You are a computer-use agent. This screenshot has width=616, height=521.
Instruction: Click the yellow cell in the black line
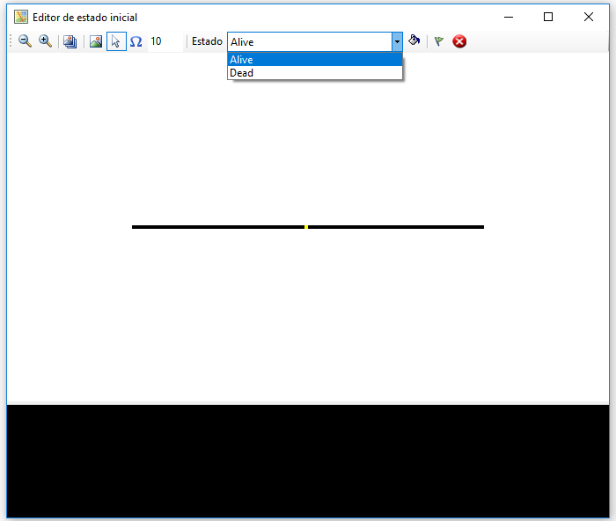(306, 227)
